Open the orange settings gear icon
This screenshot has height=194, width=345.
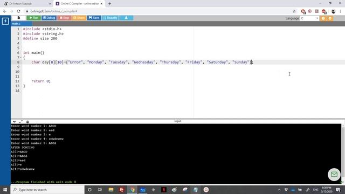(x=330, y=18)
